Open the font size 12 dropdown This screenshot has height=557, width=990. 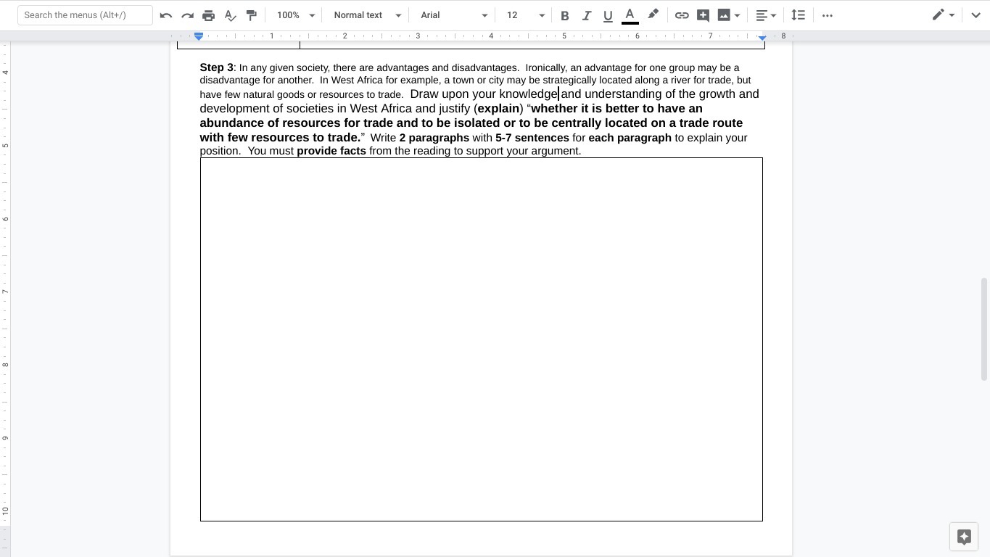(x=525, y=15)
